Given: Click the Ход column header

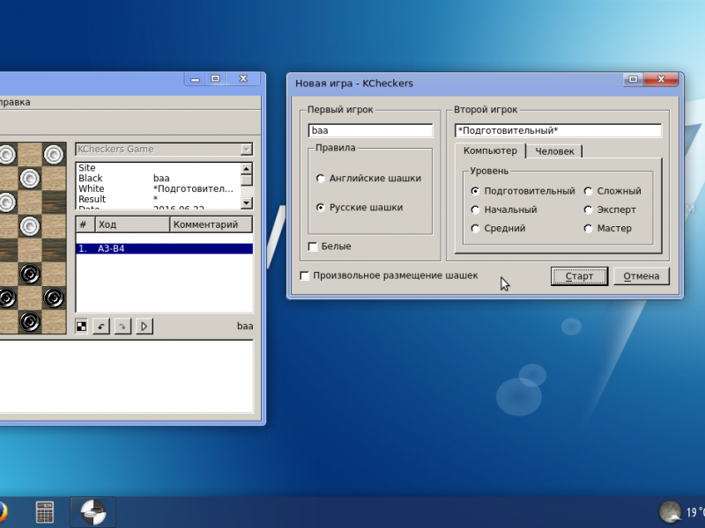Looking at the screenshot, I should [133, 224].
